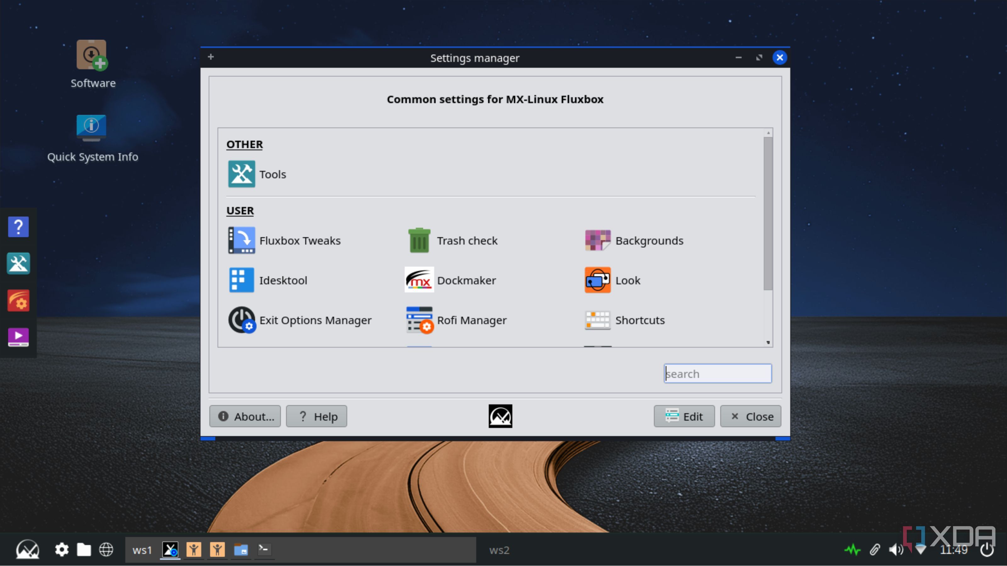Click the power button in taskbar
The height and width of the screenshot is (566, 1007).
pos(987,550)
